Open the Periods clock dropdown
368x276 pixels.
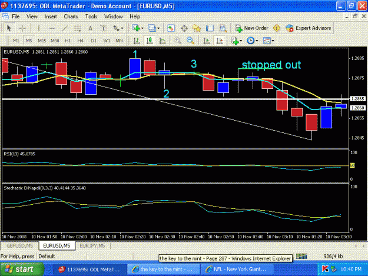tap(252, 41)
